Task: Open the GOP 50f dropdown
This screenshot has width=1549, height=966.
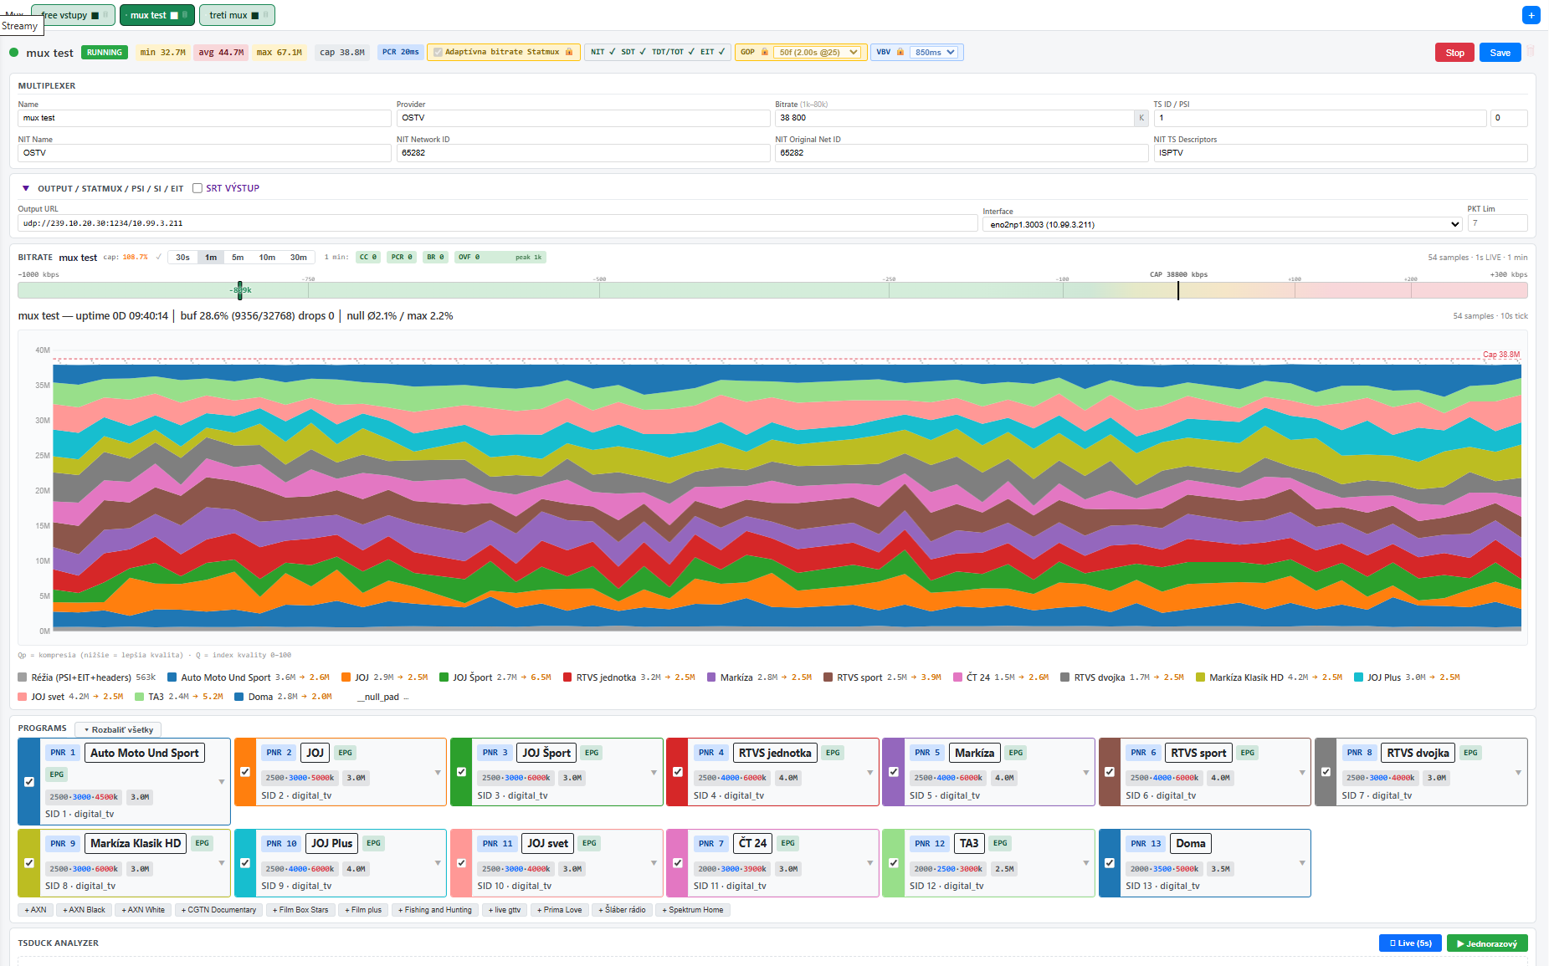Action: coord(818,52)
